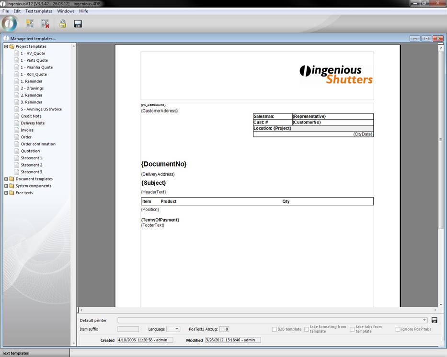Open the Language dropdown

pyautogui.click(x=176, y=329)
